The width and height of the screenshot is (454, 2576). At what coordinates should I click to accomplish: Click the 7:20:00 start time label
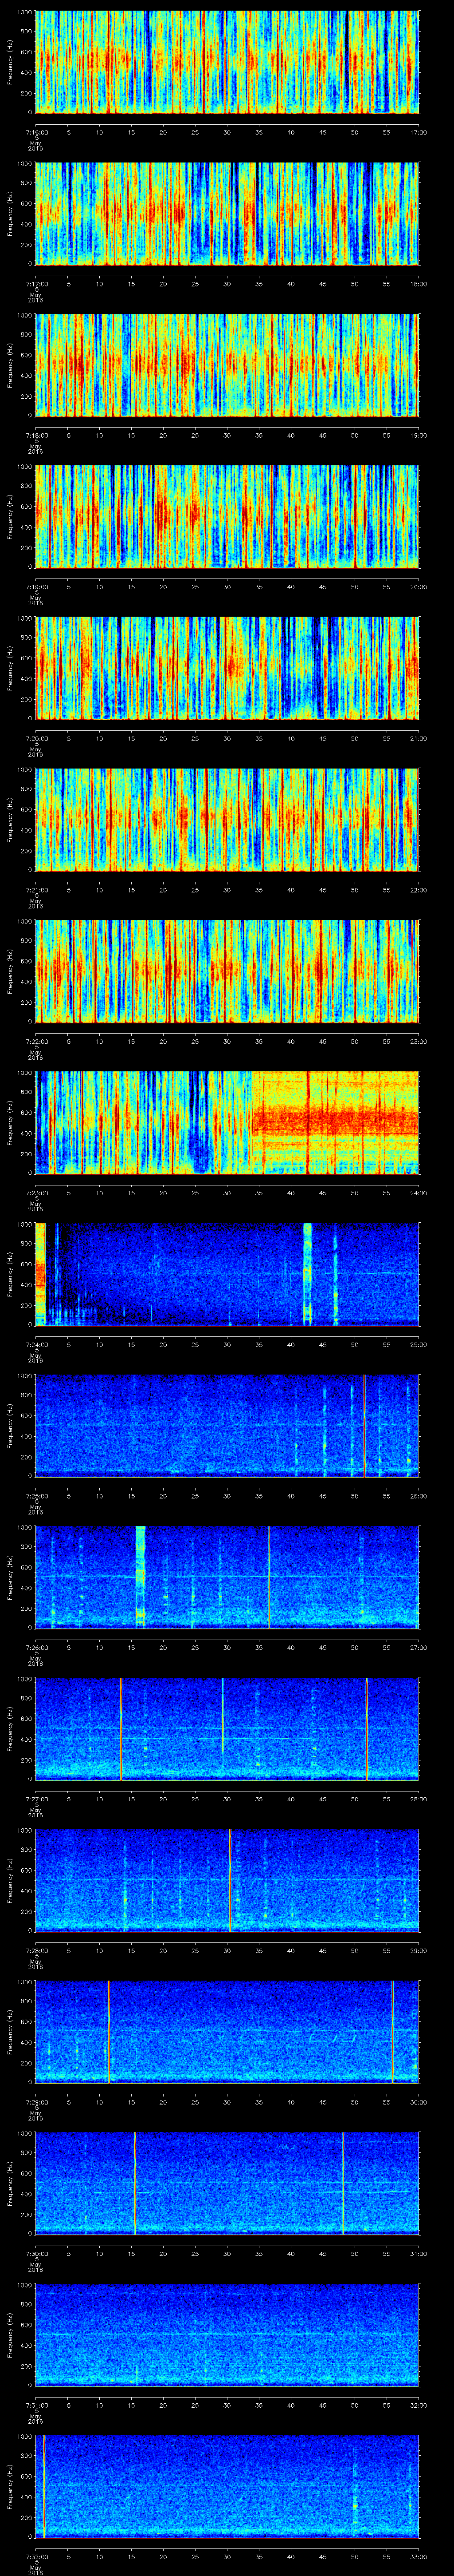(36, 738)
